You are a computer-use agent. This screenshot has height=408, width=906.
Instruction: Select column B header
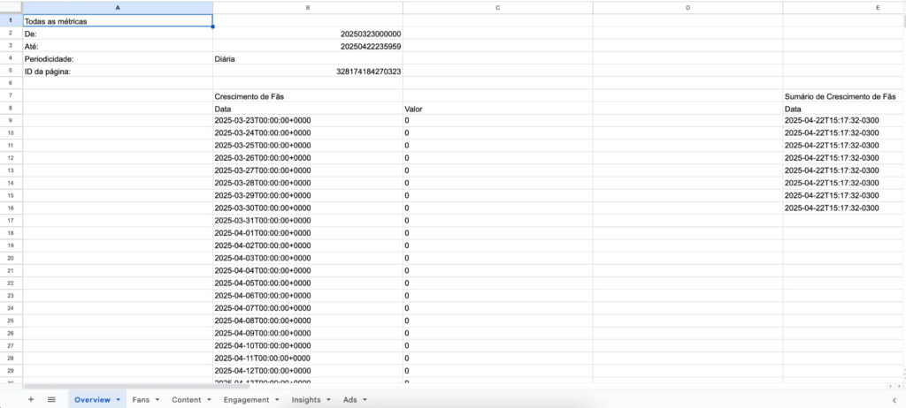(x=307, y=7)
